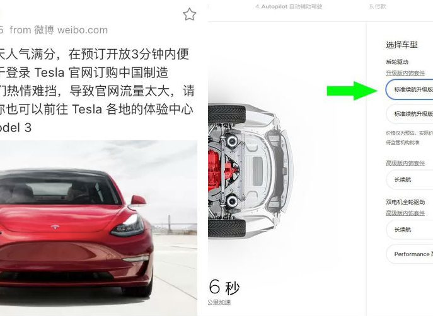This screenshot has width=433, height=316.
Task: Click the 选择车型 heading
Action: click(401, 45)
